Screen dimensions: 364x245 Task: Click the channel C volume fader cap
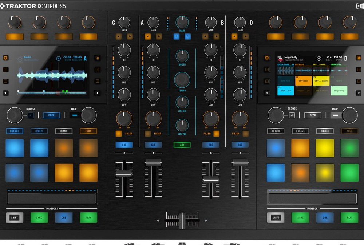pos(124,173)
